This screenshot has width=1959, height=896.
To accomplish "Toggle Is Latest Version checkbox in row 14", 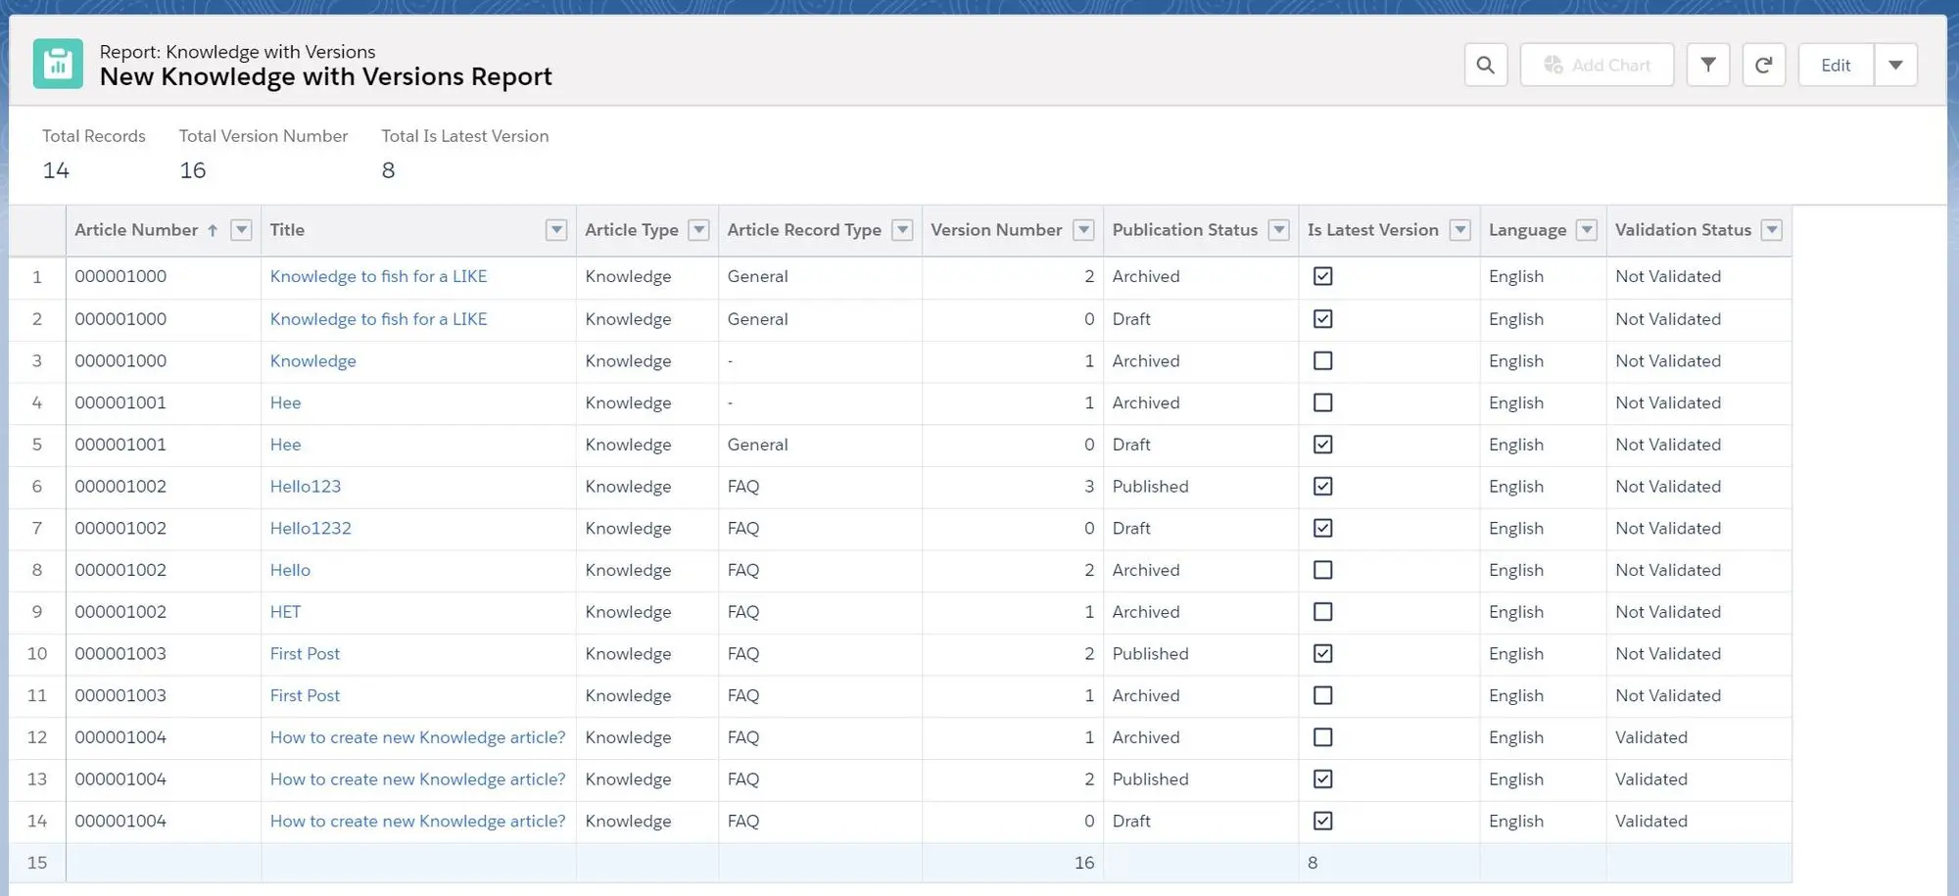I will [x=1322, y=821].
